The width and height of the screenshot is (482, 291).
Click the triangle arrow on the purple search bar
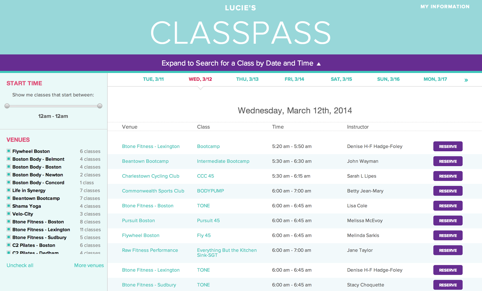[x=319, y=64]
